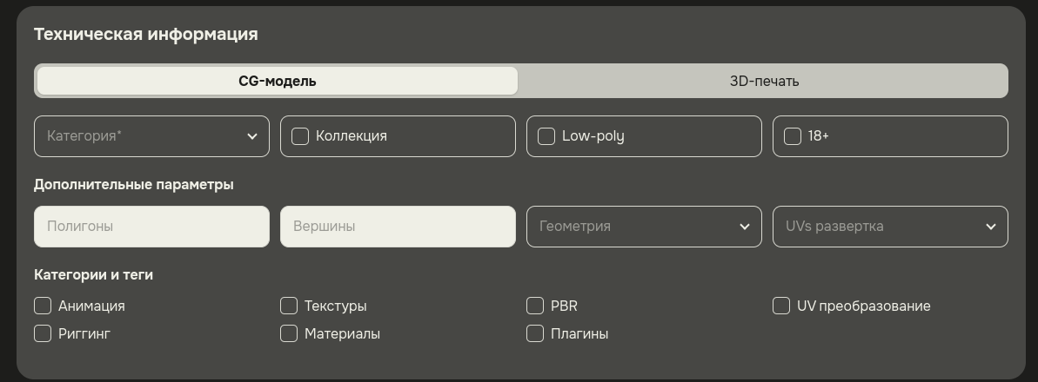Tick the Low-poly checkbox
Image resolution: width=1038 pixels, height=382 pixels.
pos(546,136)
